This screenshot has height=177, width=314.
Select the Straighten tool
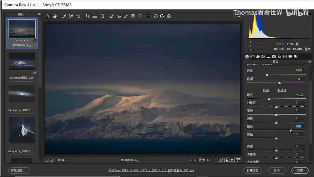pyautogui.click(x=95, y=16)
